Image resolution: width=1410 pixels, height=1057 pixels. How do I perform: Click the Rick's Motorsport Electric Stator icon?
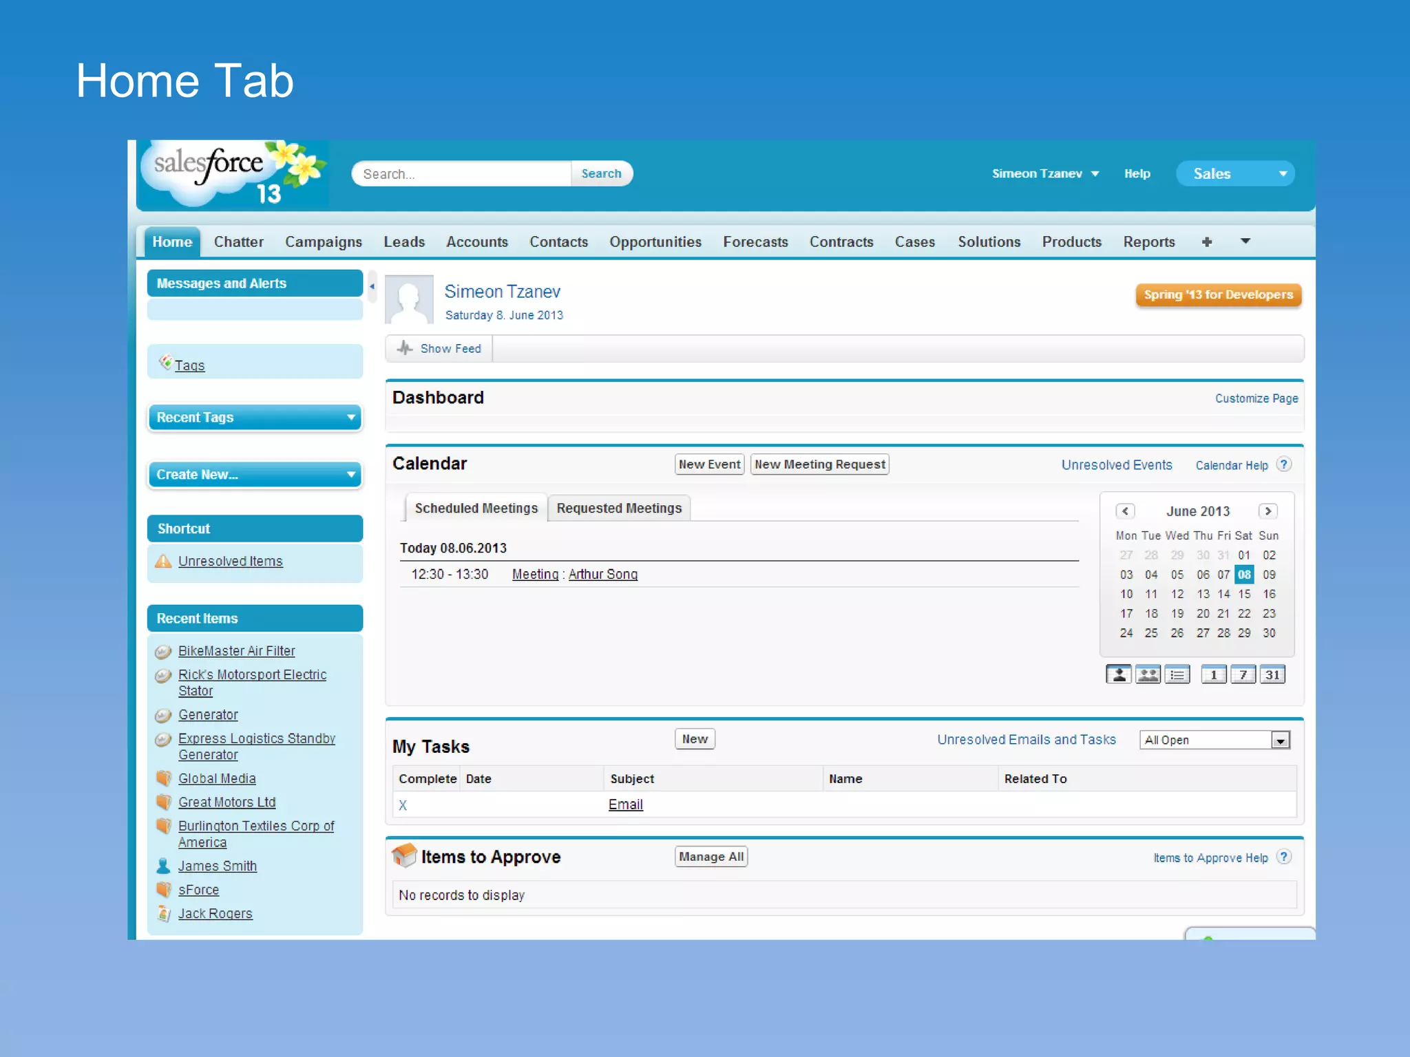pos(163,675)
